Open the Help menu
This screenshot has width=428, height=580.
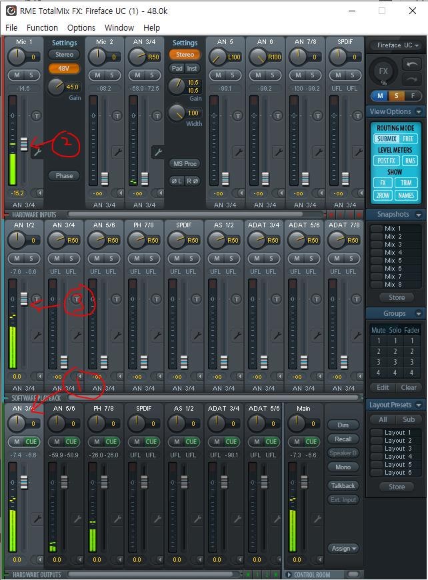coord(152,28)
